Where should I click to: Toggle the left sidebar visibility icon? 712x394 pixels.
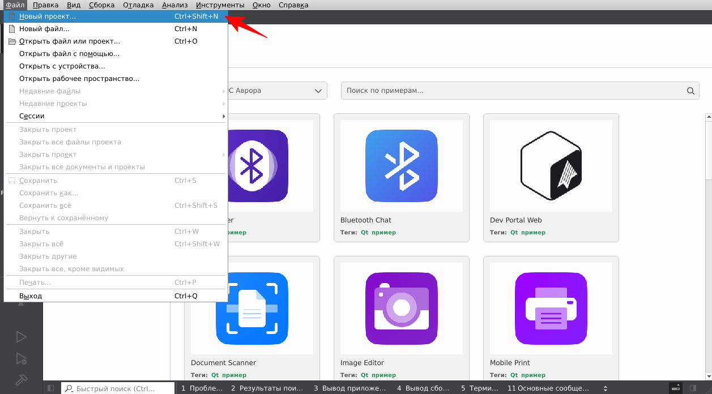pos(51,388)
